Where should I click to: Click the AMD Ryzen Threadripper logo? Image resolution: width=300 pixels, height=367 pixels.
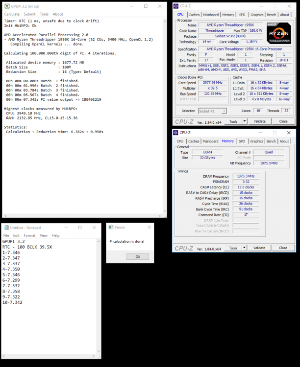tap(278, 33)
